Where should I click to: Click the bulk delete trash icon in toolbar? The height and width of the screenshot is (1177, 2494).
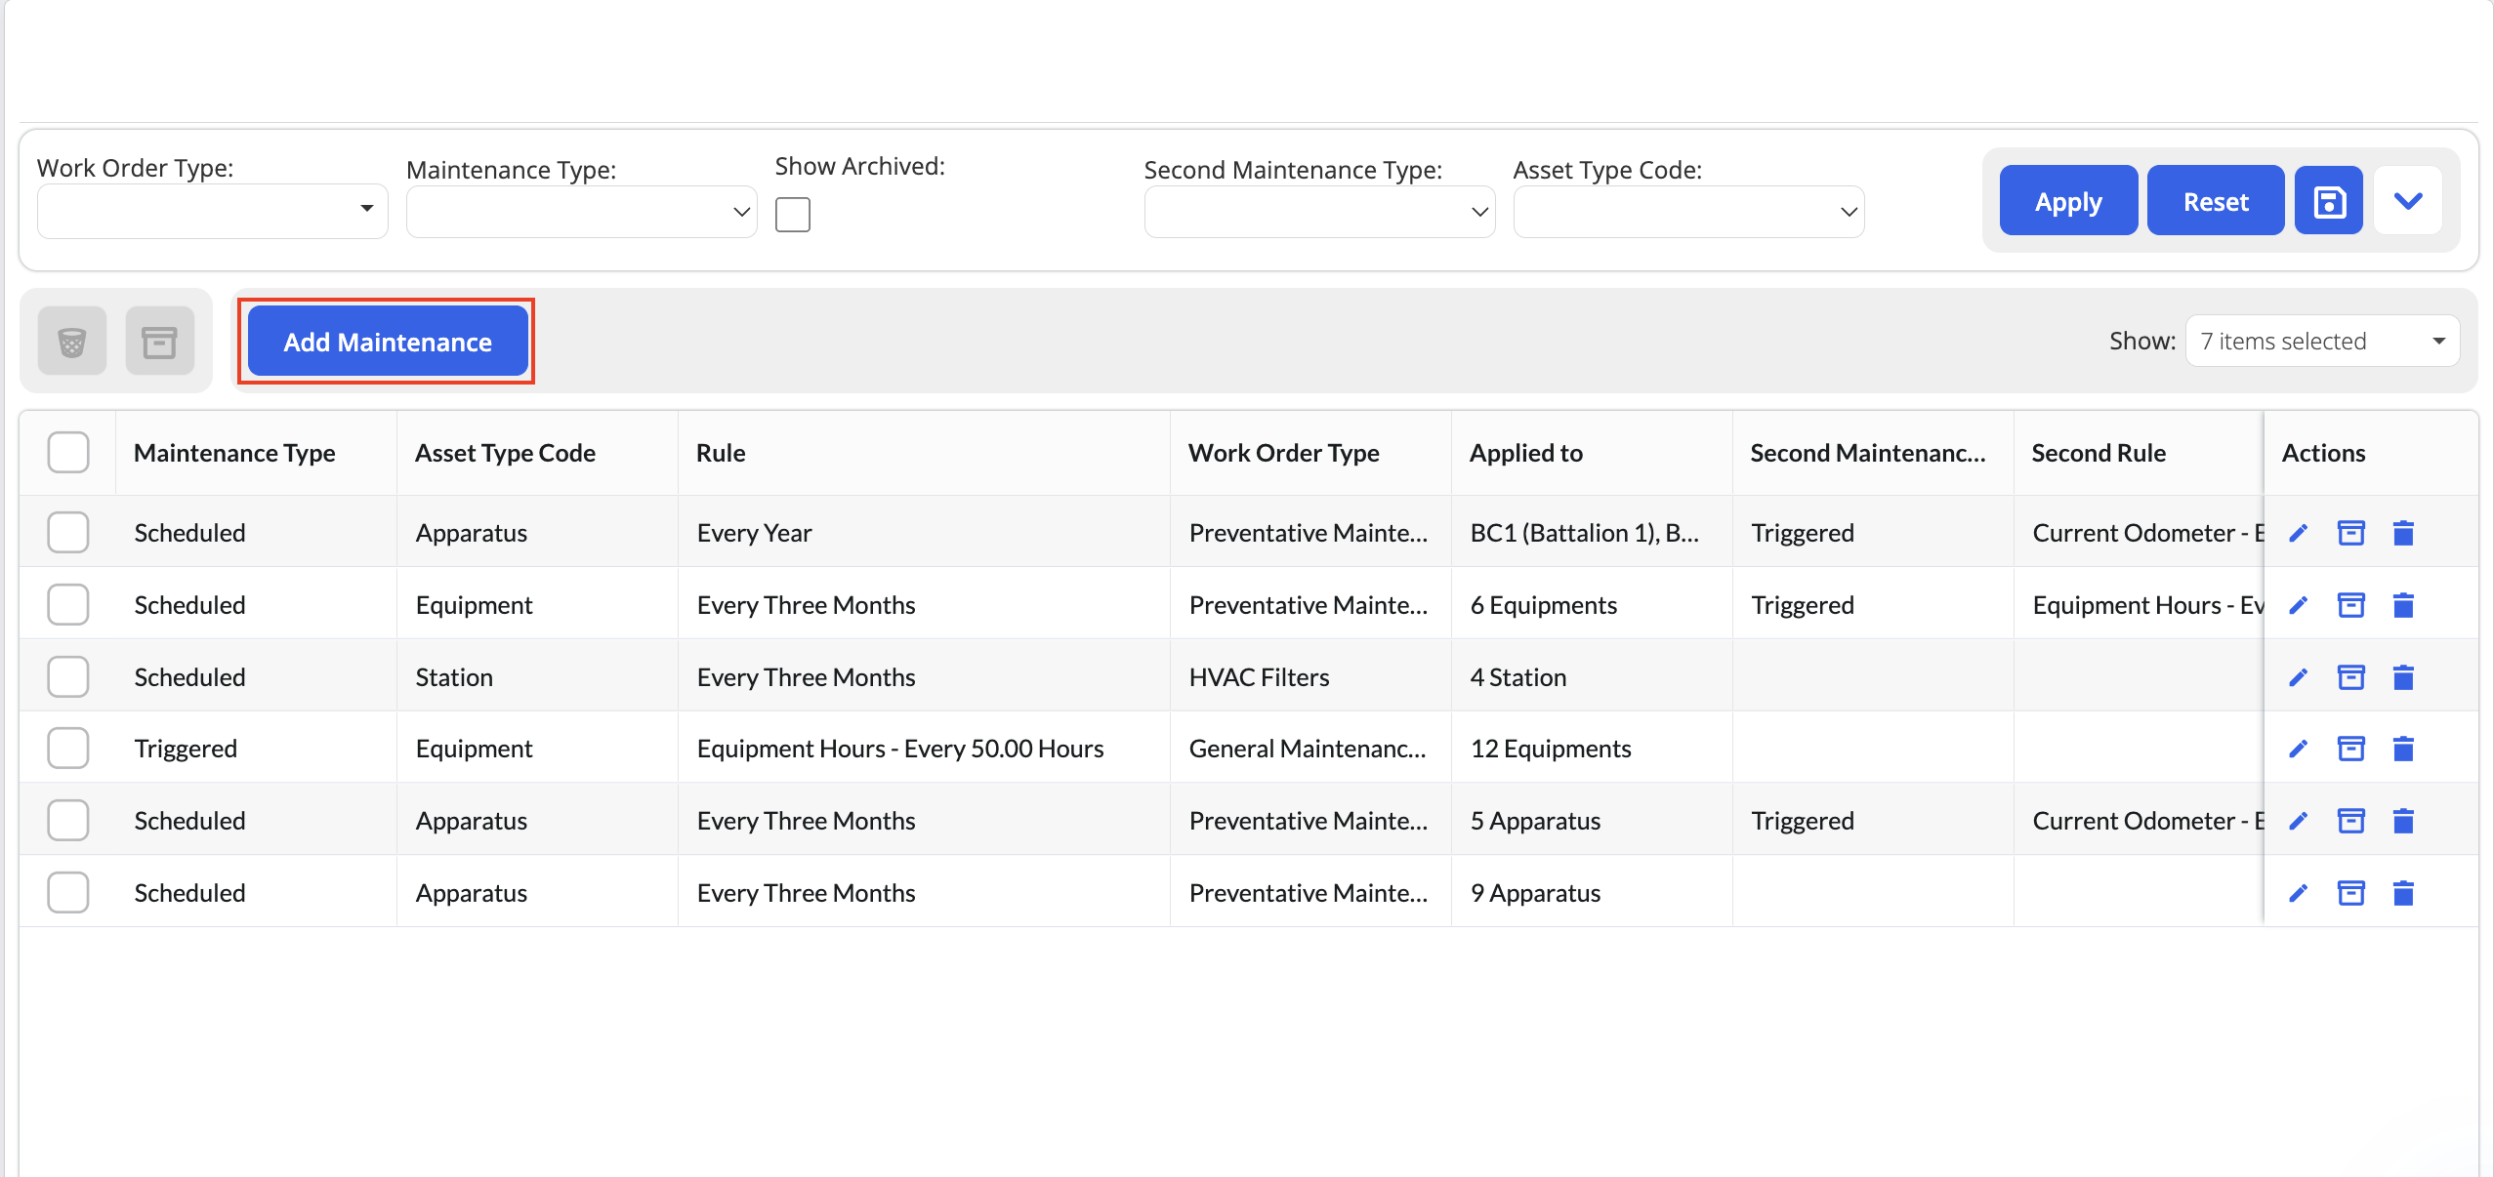coord(72,342)
